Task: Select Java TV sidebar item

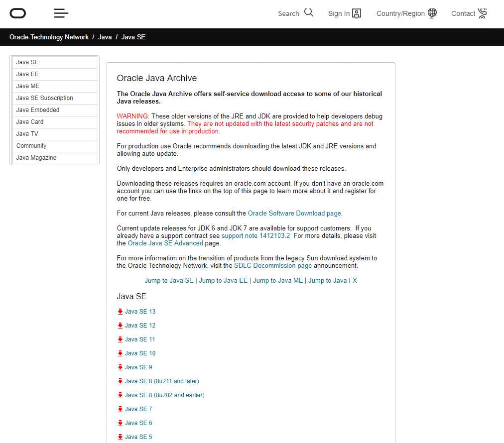Action: pos(55,134)
